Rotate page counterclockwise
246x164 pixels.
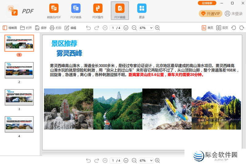pos(234,28)
